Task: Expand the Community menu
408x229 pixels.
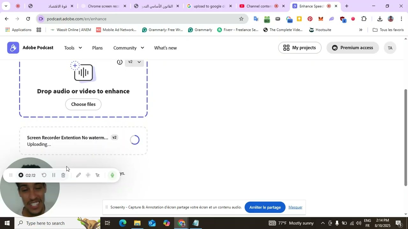Action: click(129, 48)
